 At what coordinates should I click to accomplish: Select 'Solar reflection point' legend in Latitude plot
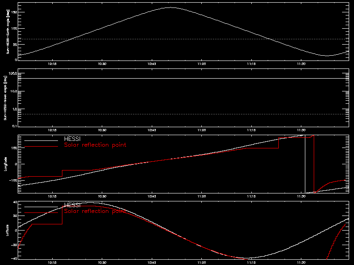point(95,211)
